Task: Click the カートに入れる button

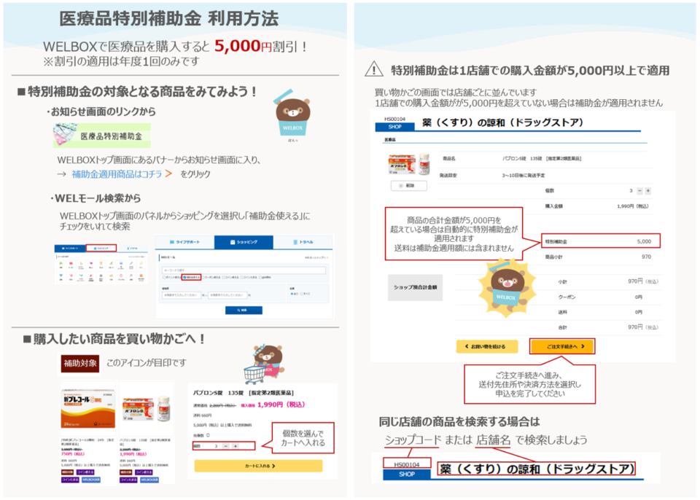Action: (258, 466)
